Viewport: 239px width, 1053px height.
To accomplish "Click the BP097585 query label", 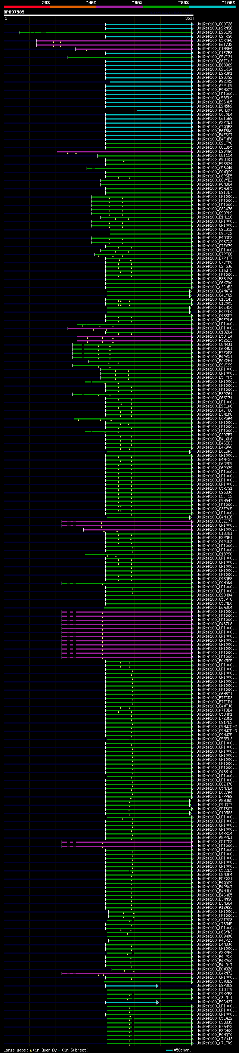I will pos(14,12).
